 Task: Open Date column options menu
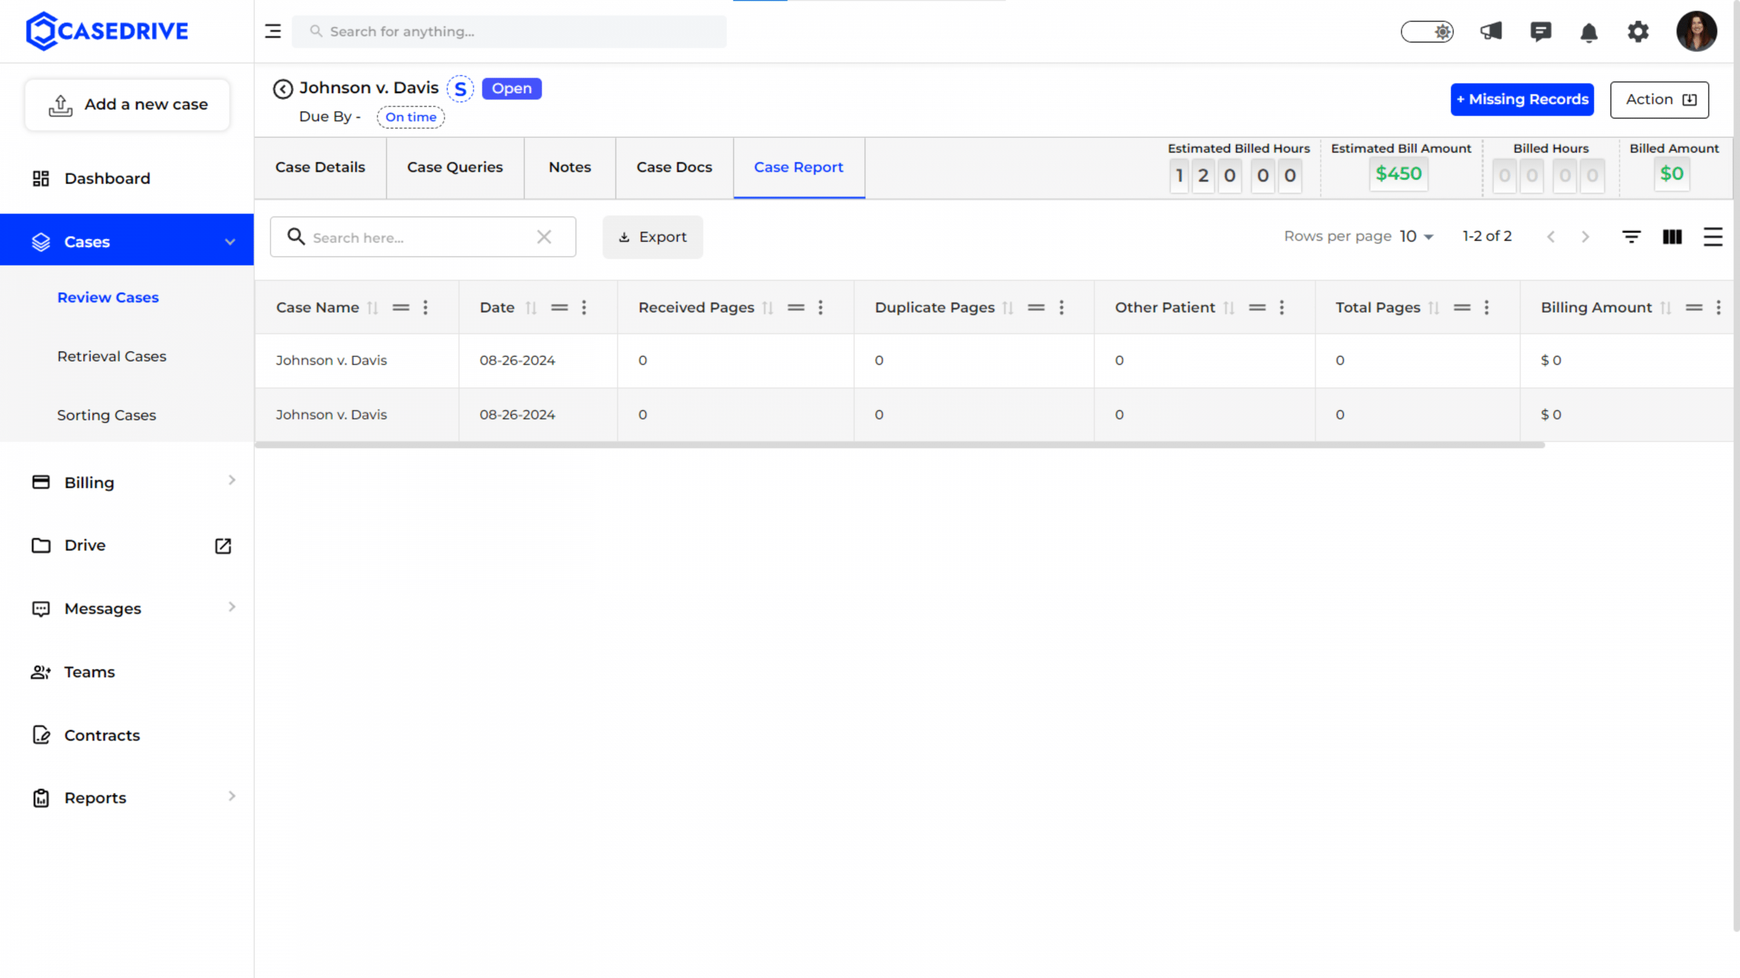pyautogui.click(x=584, y=308)
